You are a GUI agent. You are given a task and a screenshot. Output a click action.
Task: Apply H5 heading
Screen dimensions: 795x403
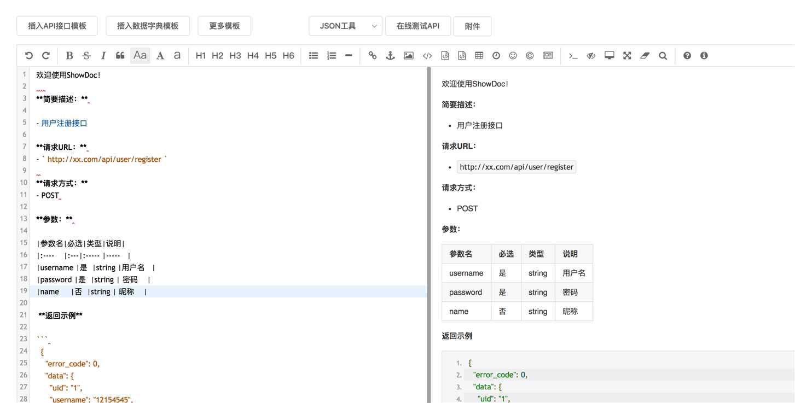pyautogui.click(x=271, y=55)
